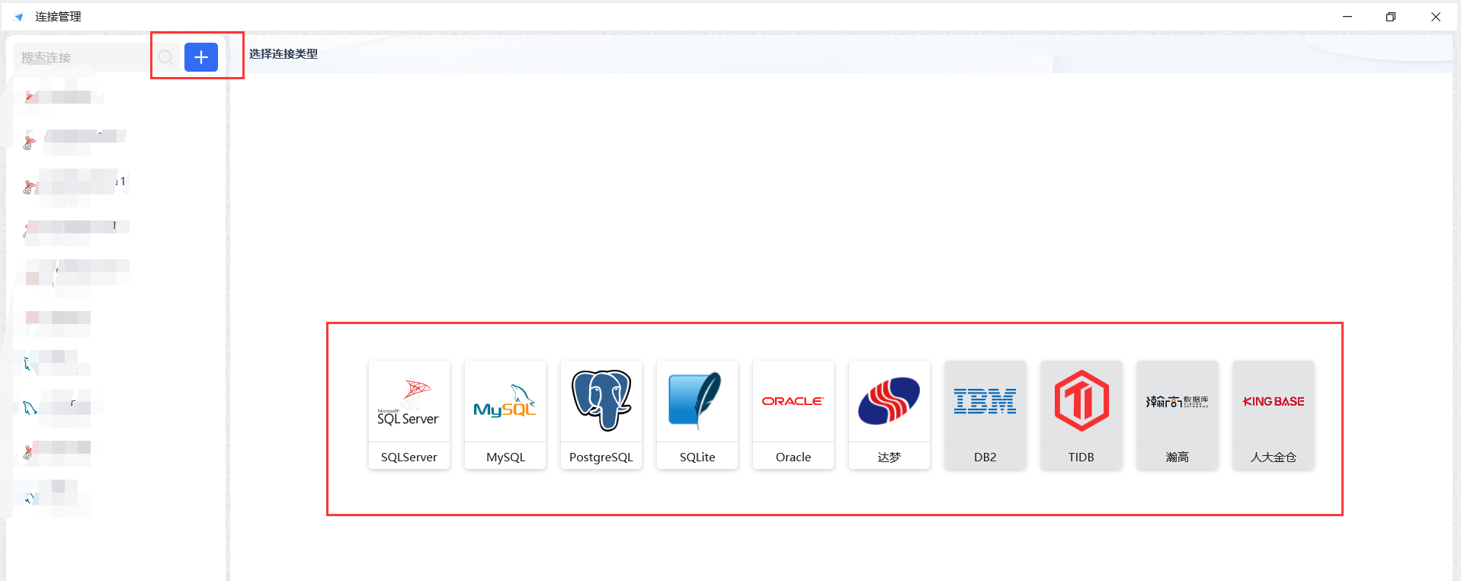Choose the 人大金仓 Kingbase card

point(1274,415)
